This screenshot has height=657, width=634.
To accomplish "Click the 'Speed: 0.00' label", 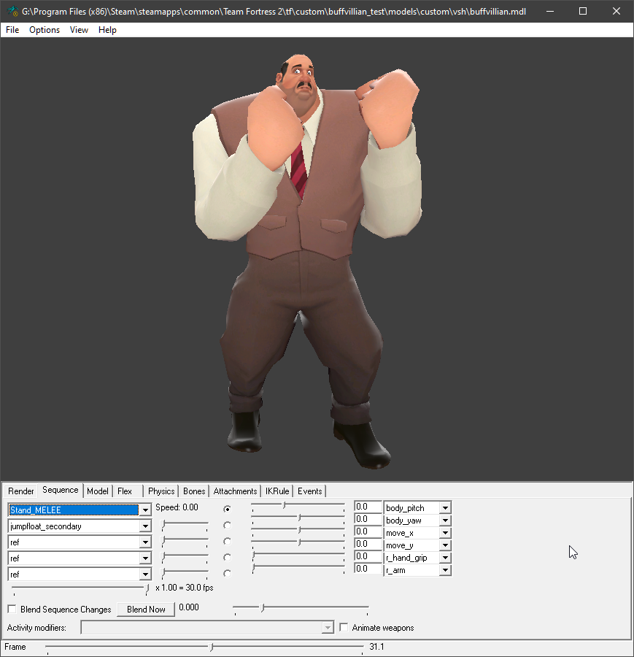I will [177, 507].
